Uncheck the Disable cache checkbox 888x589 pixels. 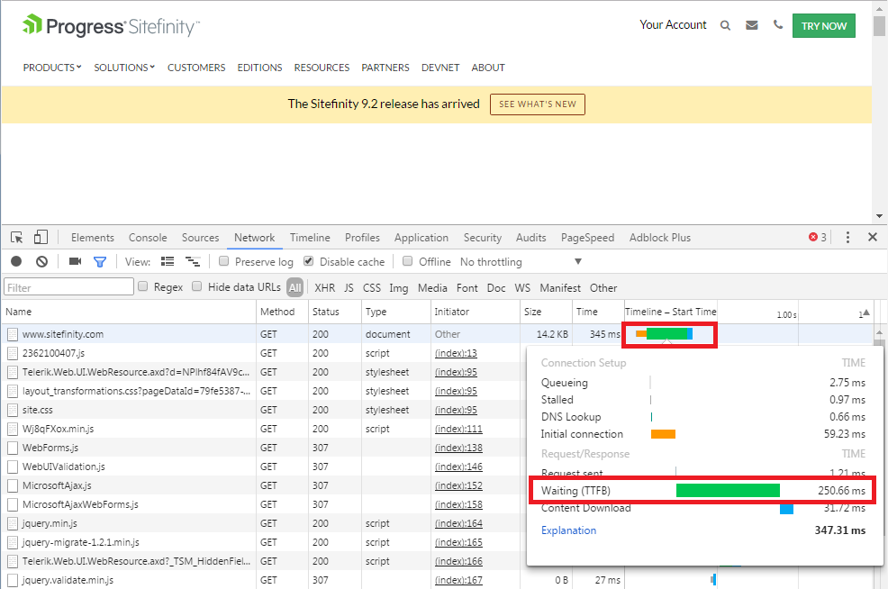tap(308, 261)
